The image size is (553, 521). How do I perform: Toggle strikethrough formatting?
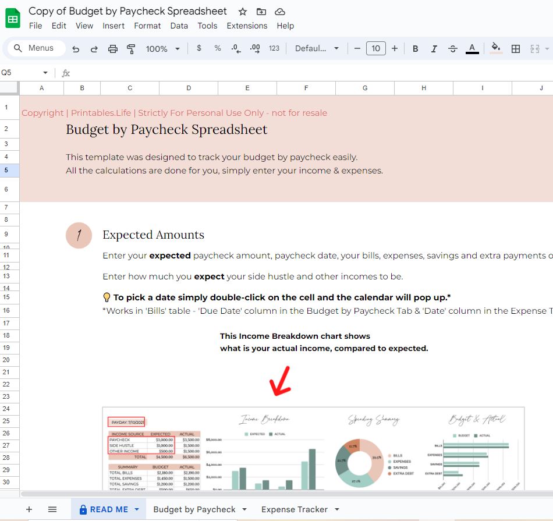(453, 49)
